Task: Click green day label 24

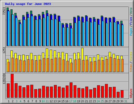Action: tap(98, 101)
